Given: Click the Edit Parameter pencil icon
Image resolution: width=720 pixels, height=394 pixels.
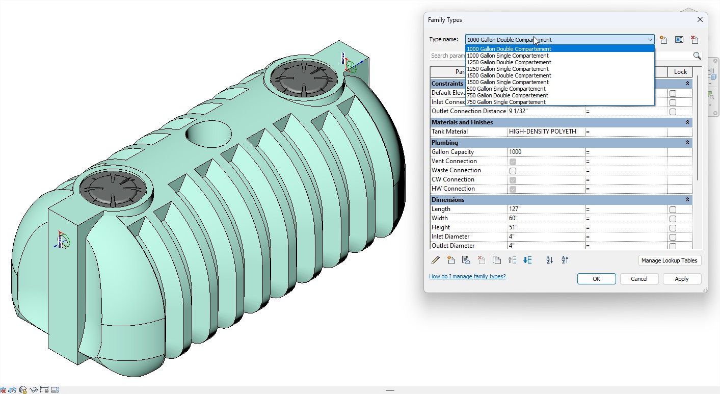Looking at the screenshot, I should (436, 260).
